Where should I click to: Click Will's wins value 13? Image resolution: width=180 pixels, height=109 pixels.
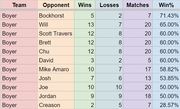tap(85, 24)
